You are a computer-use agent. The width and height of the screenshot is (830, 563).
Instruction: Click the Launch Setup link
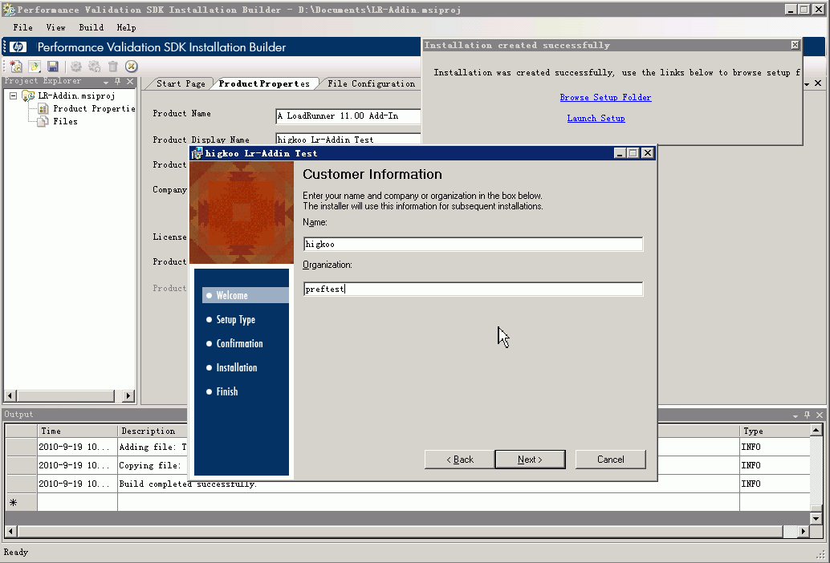(x=596, y=119)
